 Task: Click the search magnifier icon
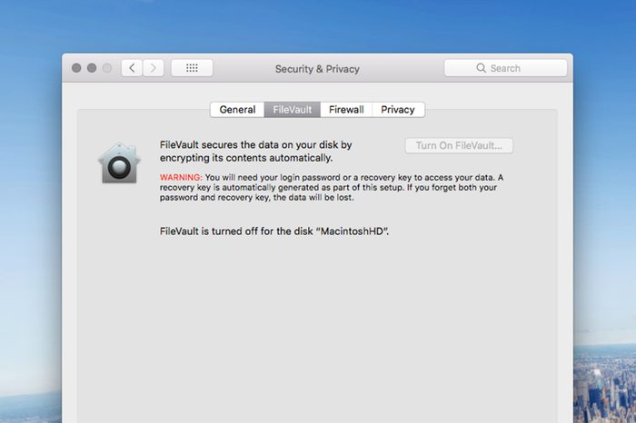pos(481,68)
